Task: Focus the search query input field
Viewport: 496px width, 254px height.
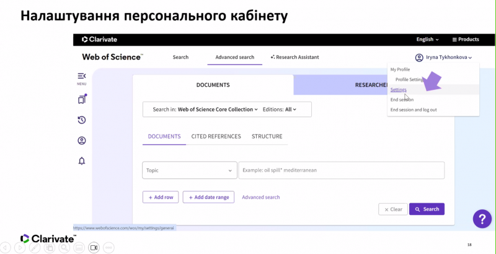Action: tap(342, 170)
